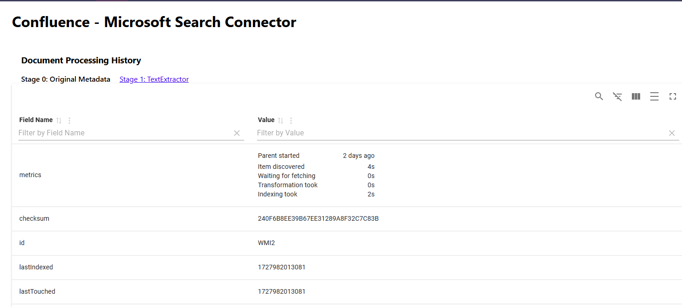Viewport: 682px width, 307px height.
Task: Switch table to full screen
Action: tap(673, 96)
